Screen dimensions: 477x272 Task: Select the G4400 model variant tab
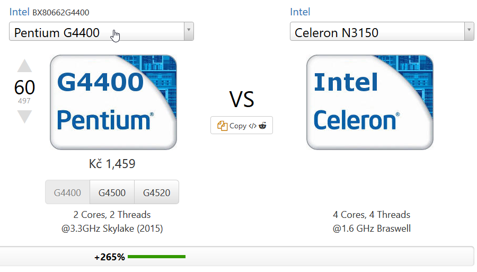coord(67,192)
